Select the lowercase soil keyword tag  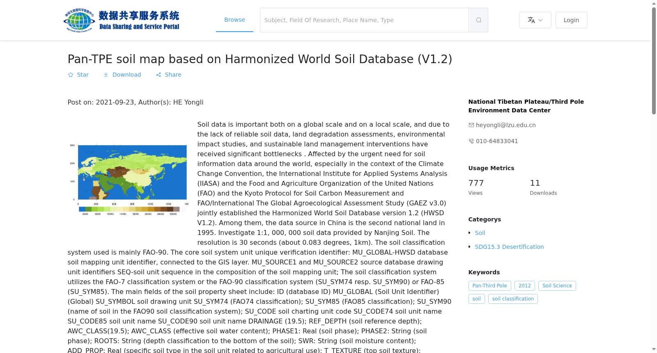(476, 299)
